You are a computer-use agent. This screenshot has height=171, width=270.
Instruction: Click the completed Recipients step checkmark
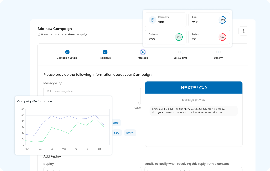[x=105, y=52]
